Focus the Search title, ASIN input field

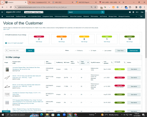coord(16,51)
